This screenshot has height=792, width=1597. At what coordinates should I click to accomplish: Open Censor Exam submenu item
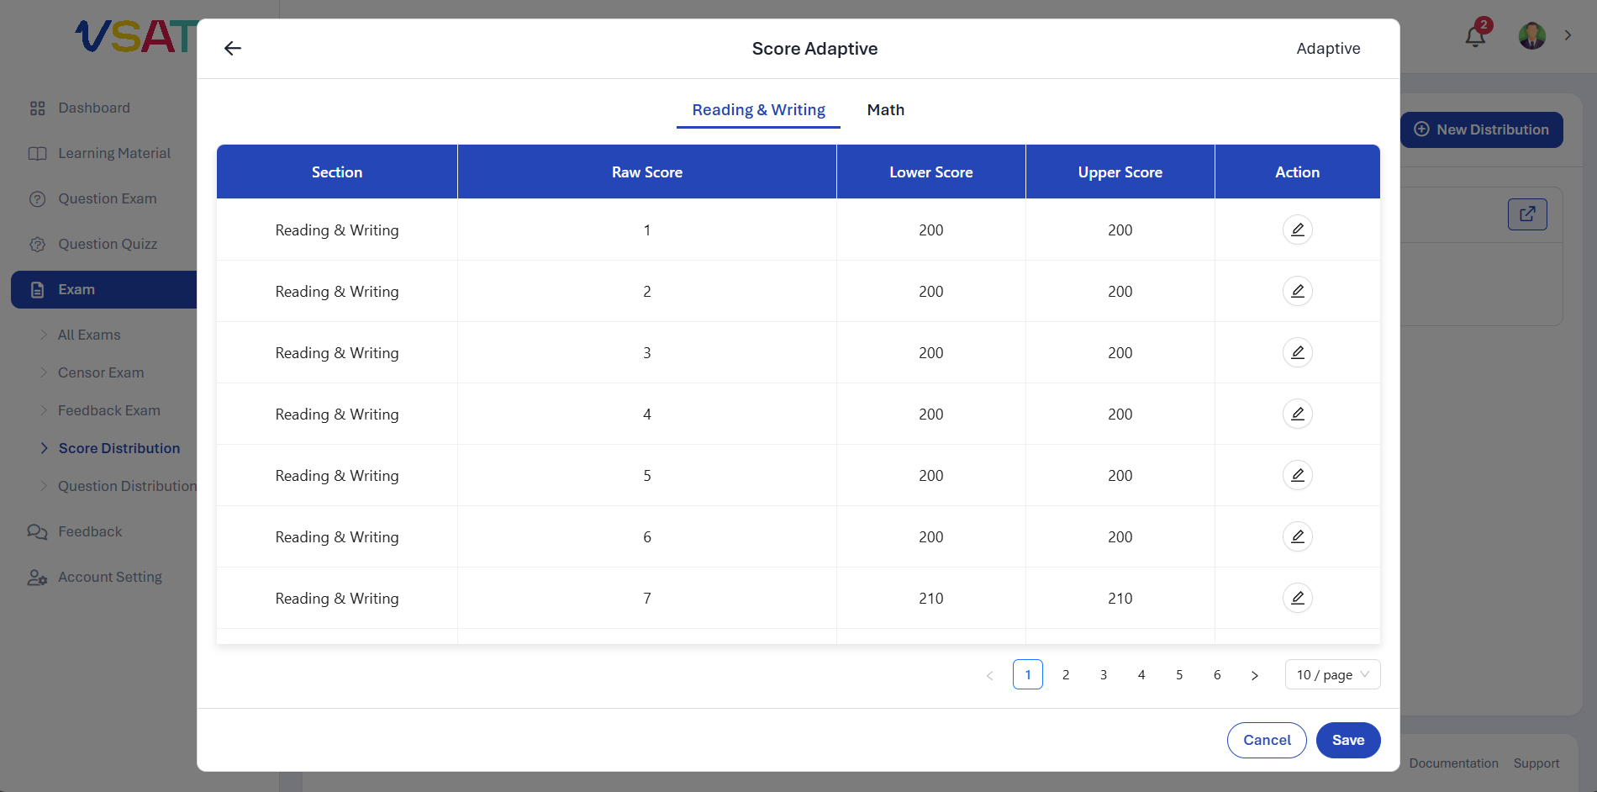pyautogui.click(x=101, y=372)
